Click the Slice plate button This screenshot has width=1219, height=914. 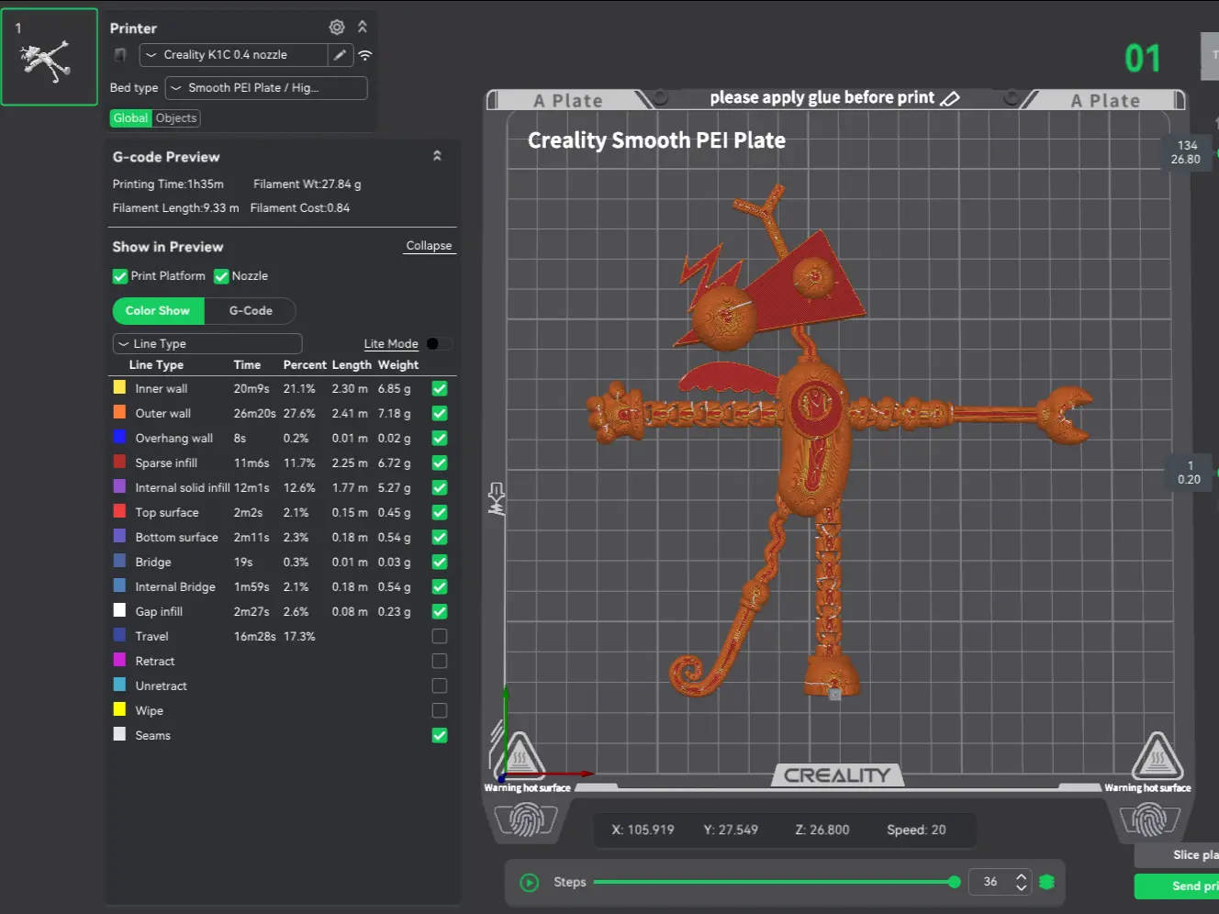pyautogui.click(x=1177, y=855)
